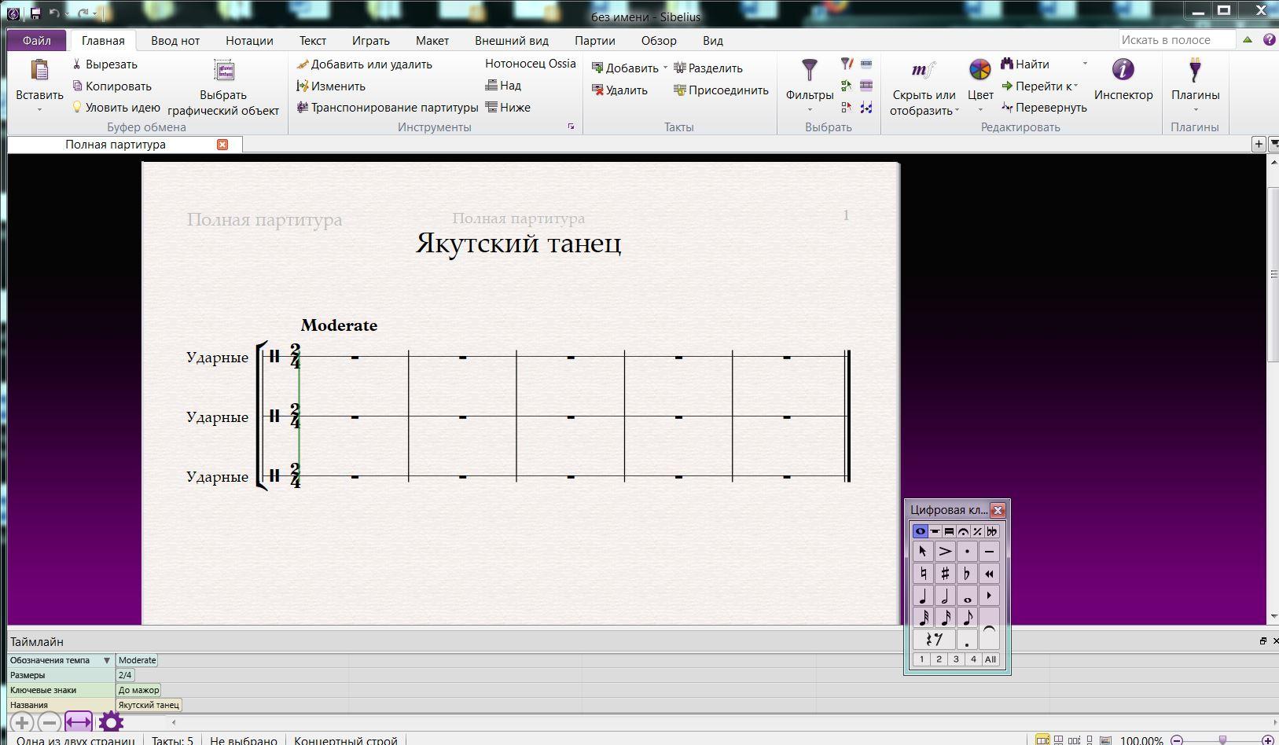Select the eighth note on the keypad
Image resolution: width=1279 pixels, height=745 pixels.
(x=967, y=618)
